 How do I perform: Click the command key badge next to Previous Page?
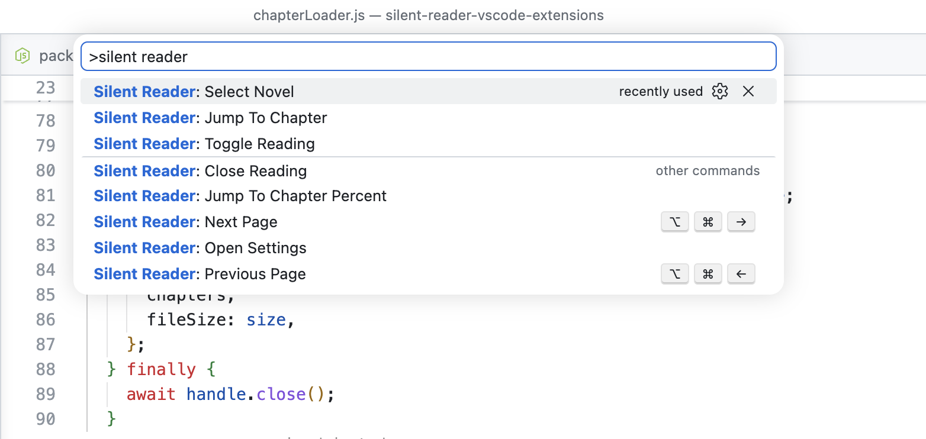(x=708, y=274)
